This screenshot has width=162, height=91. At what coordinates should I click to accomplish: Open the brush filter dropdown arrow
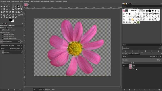tap(161, 6)
